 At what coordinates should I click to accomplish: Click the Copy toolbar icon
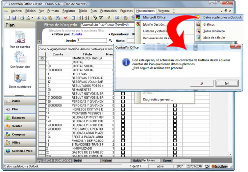pos(44,18)
